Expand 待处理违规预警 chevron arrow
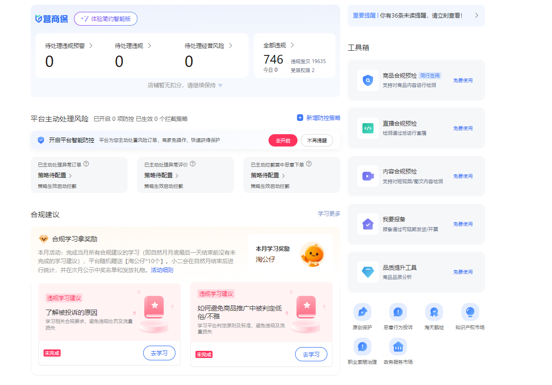552x385 pixels. click(91, 46)
